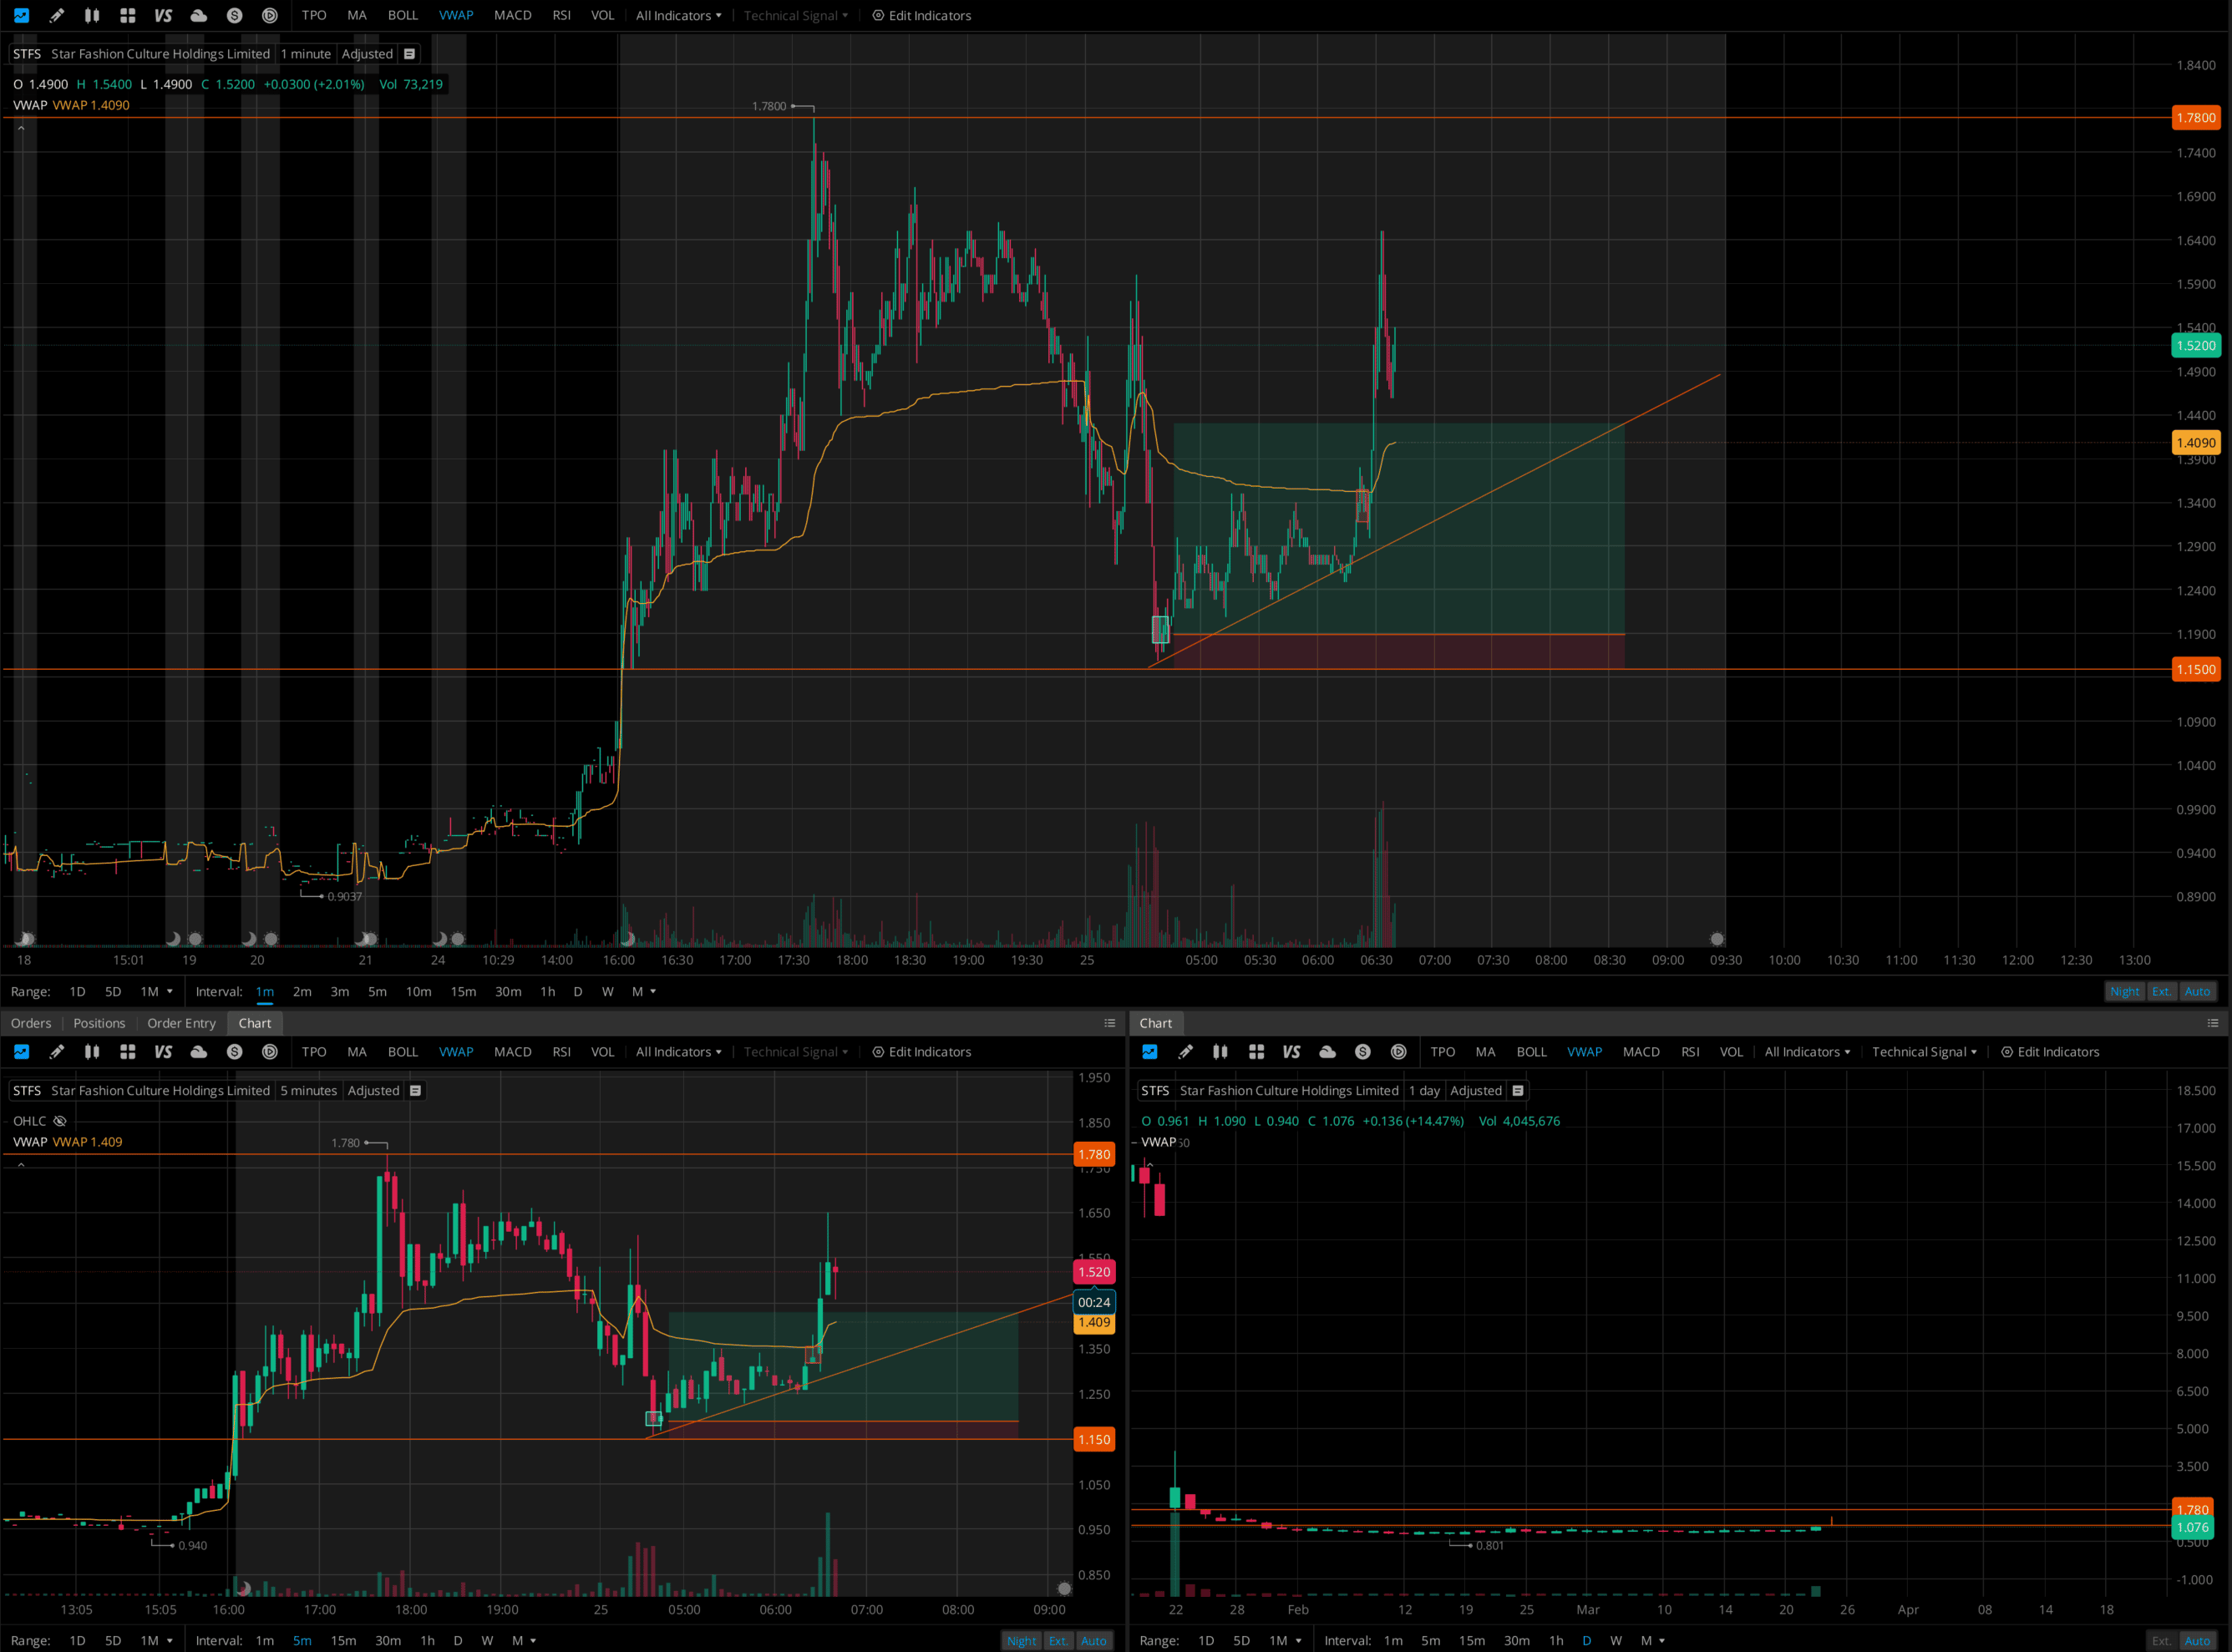Click the orange 1.1500 price level label
The image size is (2232, 1652).
coord(2195,669)
